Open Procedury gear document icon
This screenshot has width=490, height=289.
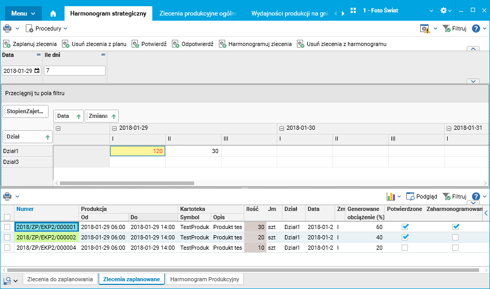click(x=29, y=28)
